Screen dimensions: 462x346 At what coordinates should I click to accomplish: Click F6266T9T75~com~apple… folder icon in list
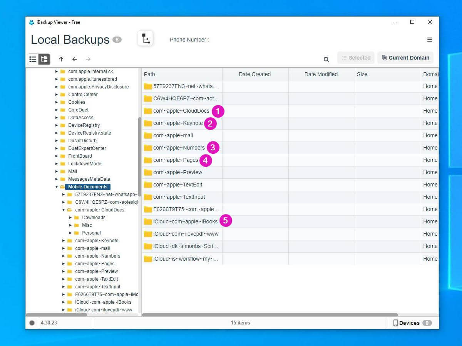[148, 209]
